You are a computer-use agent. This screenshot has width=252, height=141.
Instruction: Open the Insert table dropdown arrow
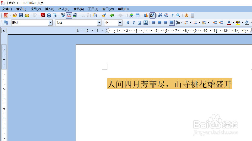click(x=142, y=15)
